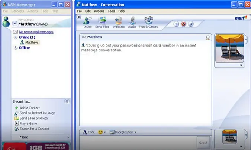Open Help menu in Conversation window
The width and height of the screenshot is (251, 150).
(122, 11)
